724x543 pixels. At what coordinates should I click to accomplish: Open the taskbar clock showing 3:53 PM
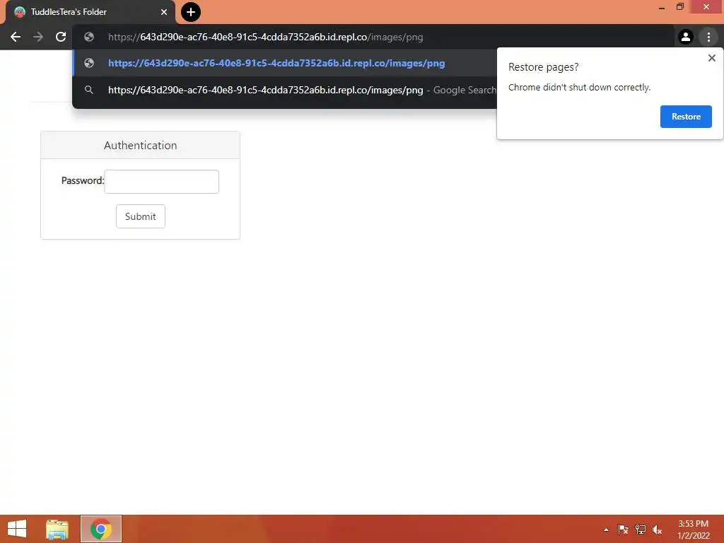click(x=693, y=530)
